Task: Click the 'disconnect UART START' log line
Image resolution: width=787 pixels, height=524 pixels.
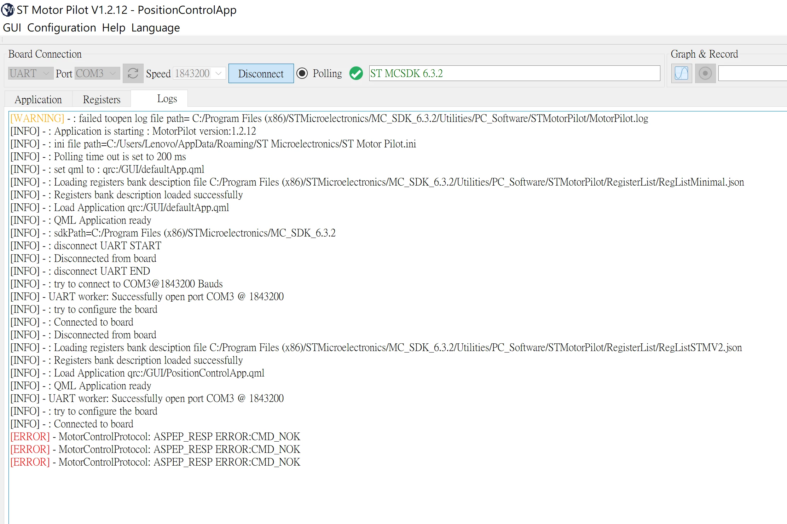Action: pyautogui.click(x=86, y=246)
